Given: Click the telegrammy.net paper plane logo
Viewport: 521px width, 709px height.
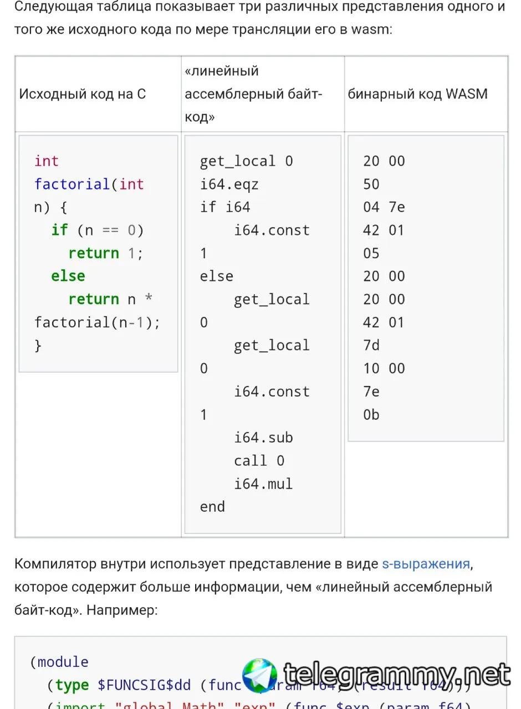Looking at the screenshot, I should pyautogui.click(x=260, y=676).
